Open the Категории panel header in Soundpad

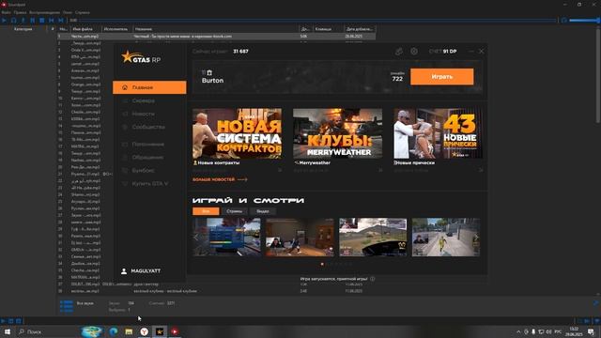23,29
